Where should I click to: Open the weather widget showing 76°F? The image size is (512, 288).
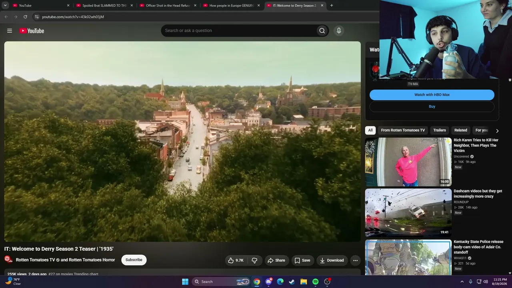point(13,282)
